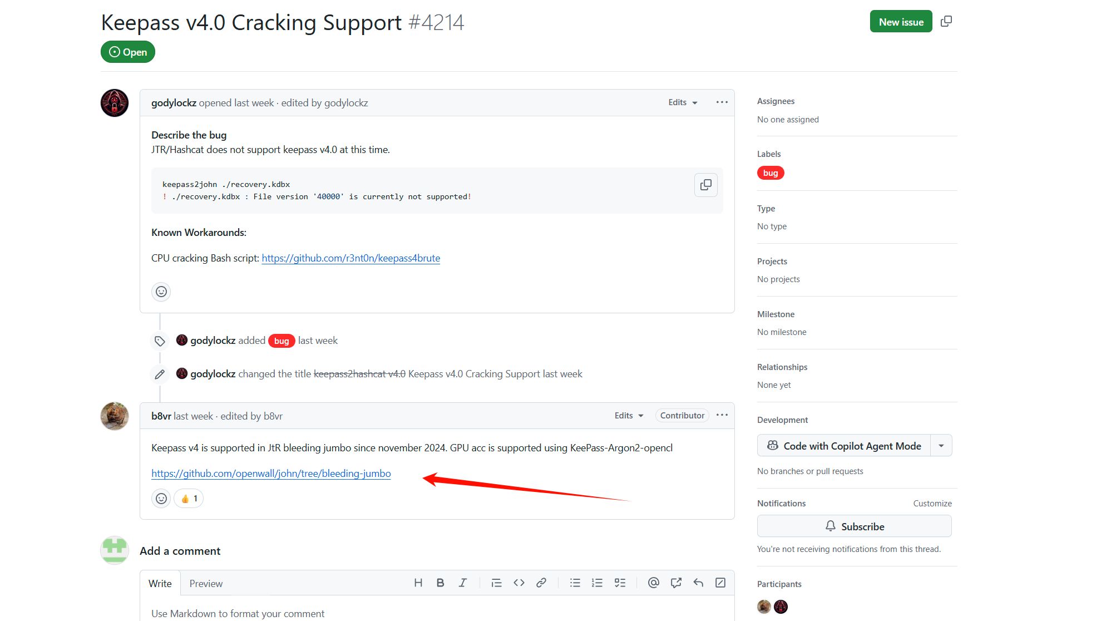
Task: Insert a link via comment toolbar
Action: pyautogui.click(x=541, y=583)
